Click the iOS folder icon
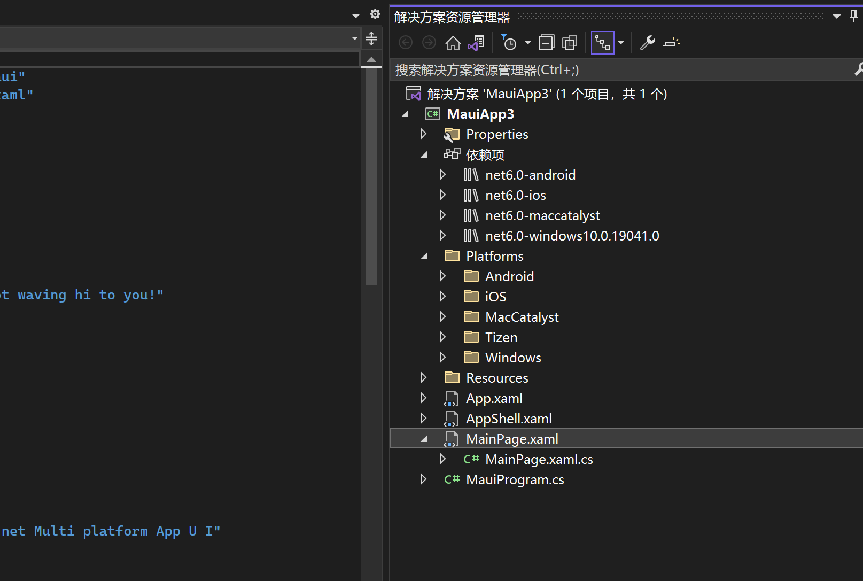This screenshot has height=581, width=863. point(471,296)
